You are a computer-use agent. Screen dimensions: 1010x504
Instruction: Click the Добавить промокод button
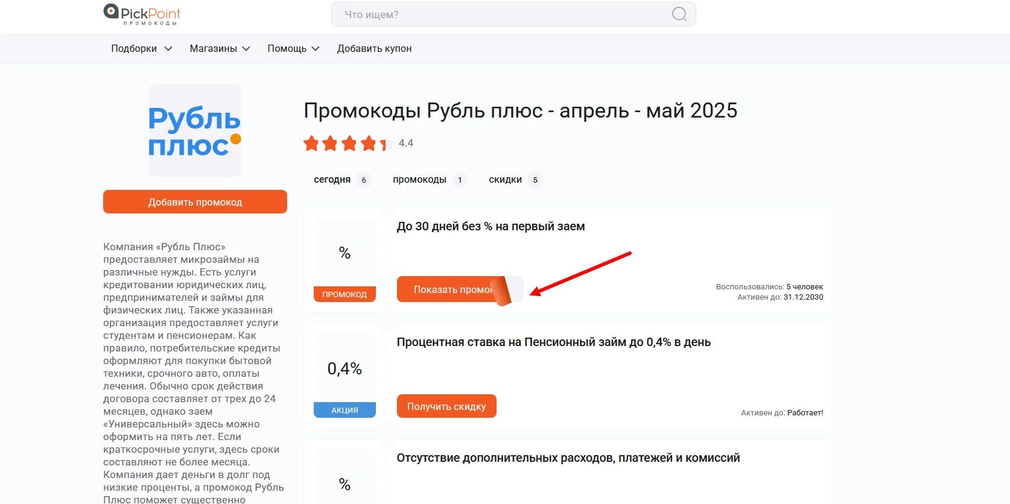(x=195, y=202)
